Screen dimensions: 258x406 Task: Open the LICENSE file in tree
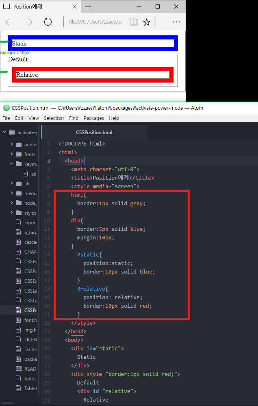click(26, 339)
